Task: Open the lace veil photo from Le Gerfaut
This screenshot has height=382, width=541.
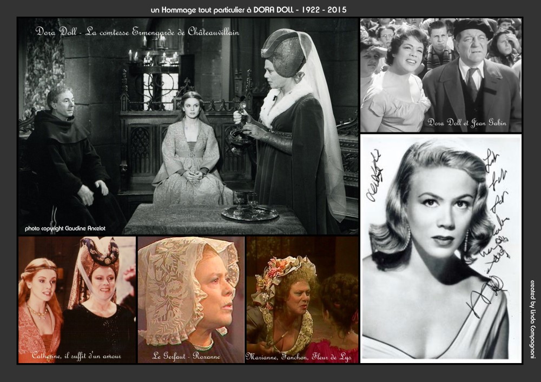Action: click(x=191, y=300)
